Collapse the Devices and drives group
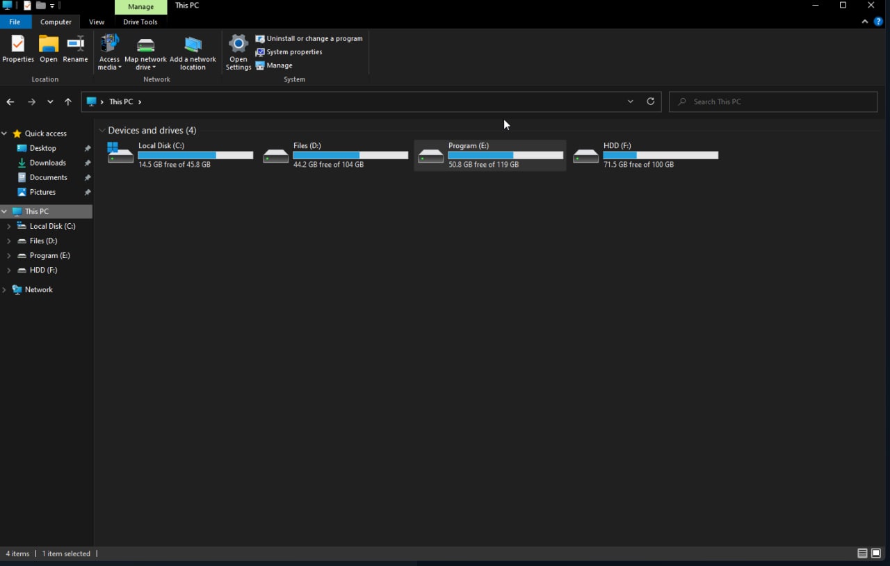Viewport: 890px width, 566px height. 102,130
